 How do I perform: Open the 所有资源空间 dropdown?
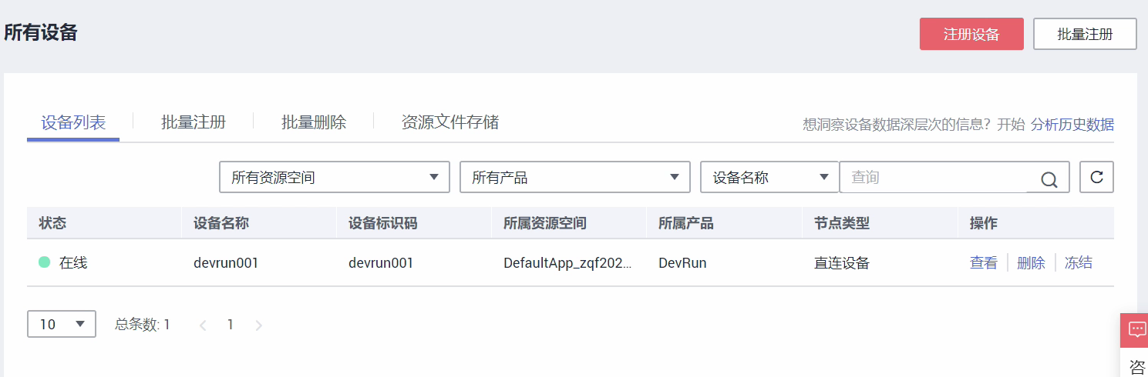(x=334, y=177)
